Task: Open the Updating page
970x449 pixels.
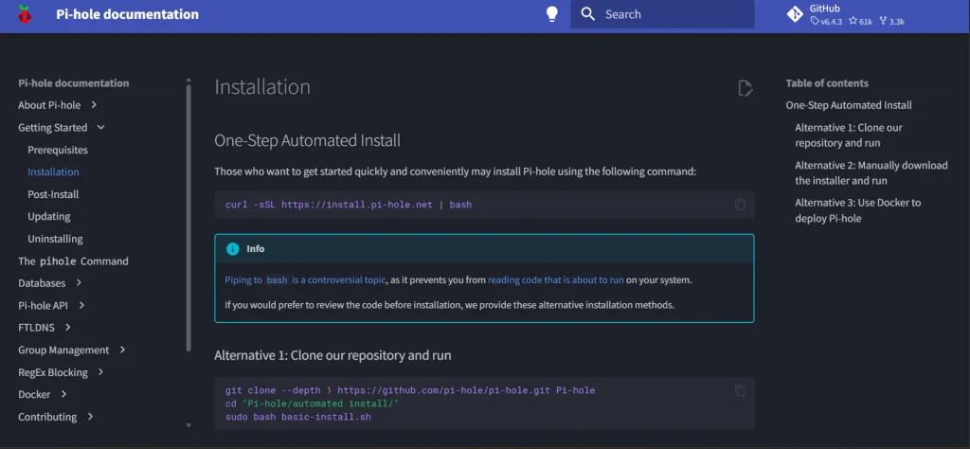Action: coord(49,217)
